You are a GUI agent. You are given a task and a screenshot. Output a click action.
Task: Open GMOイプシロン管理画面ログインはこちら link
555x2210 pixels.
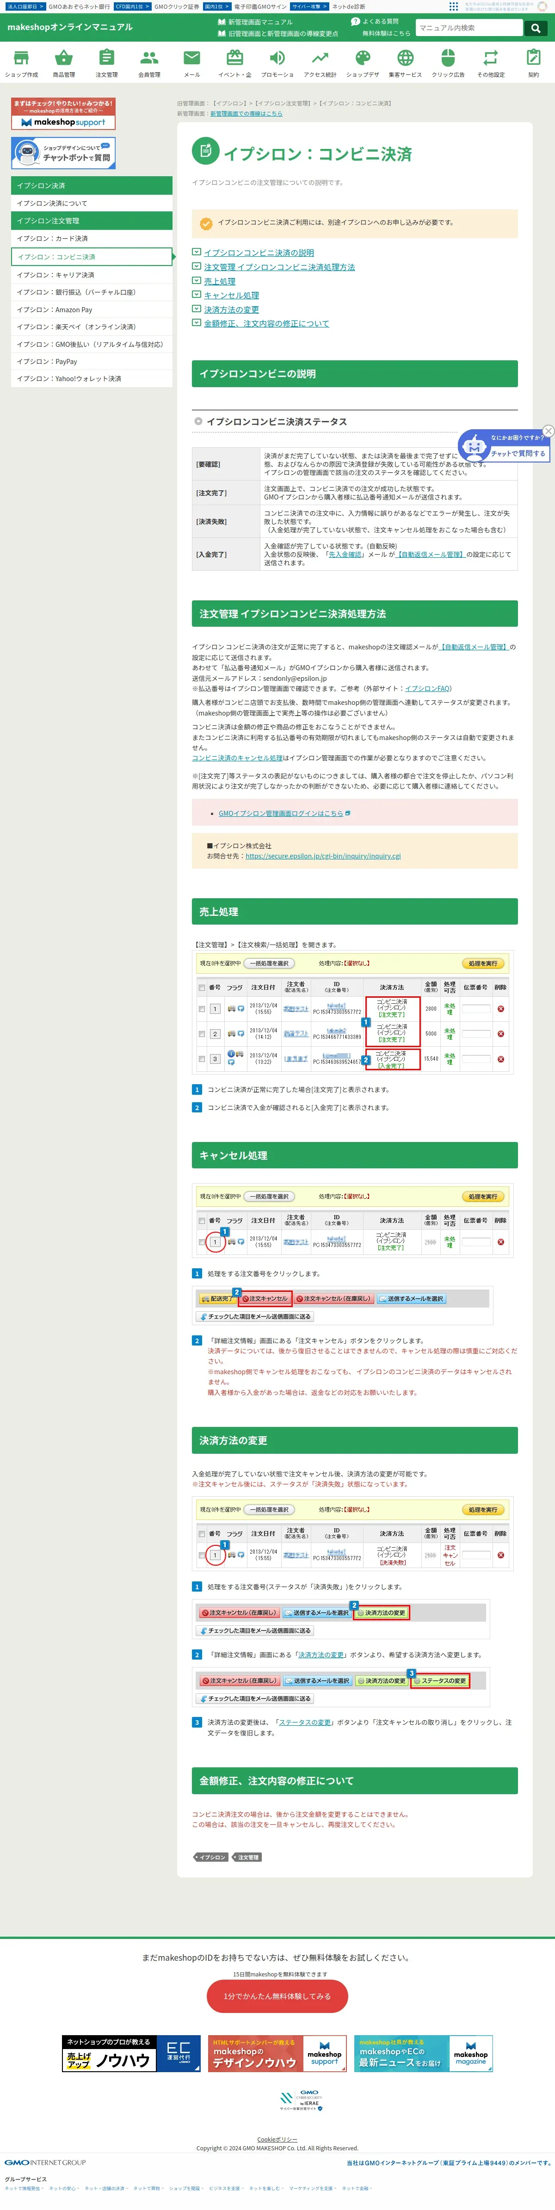(280, 813)
